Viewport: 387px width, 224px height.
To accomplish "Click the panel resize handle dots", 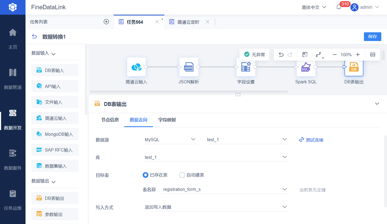I will [238, 94].
